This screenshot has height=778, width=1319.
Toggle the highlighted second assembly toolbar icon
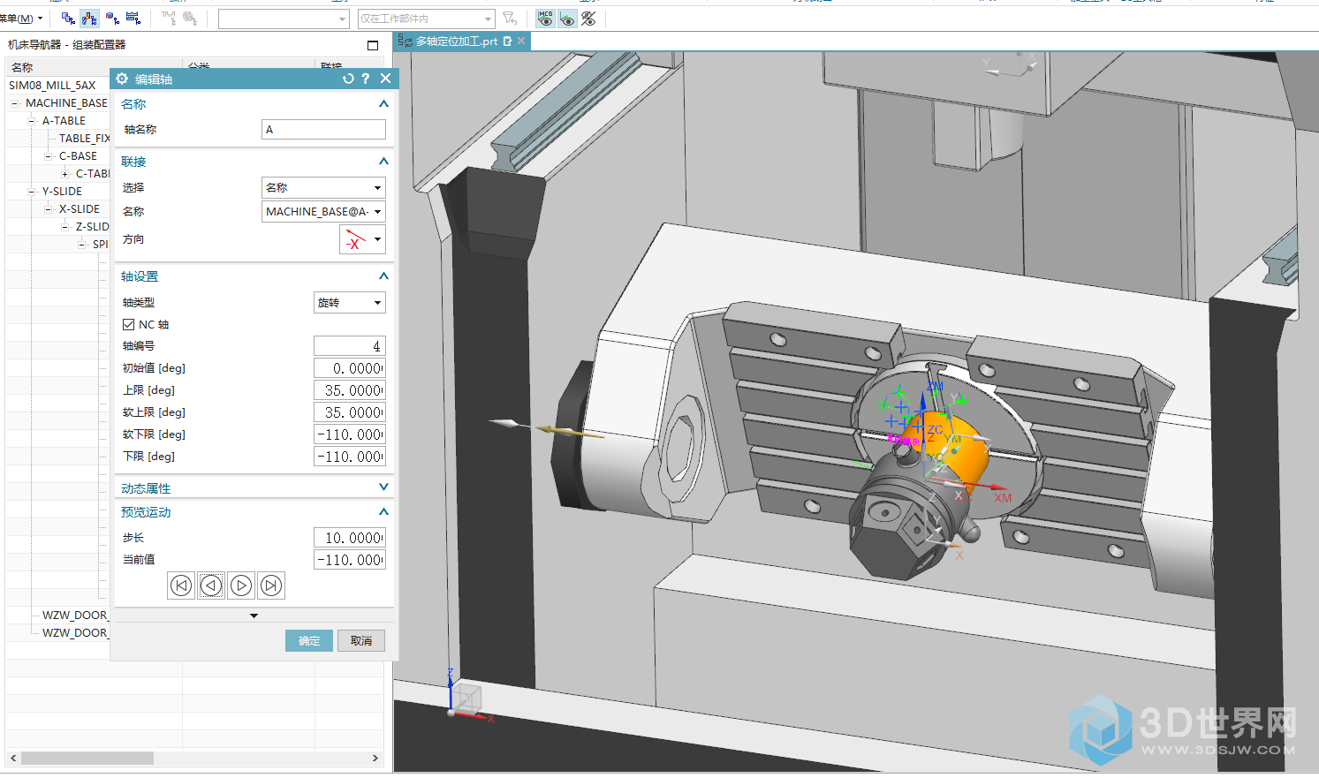pos(89,19)
